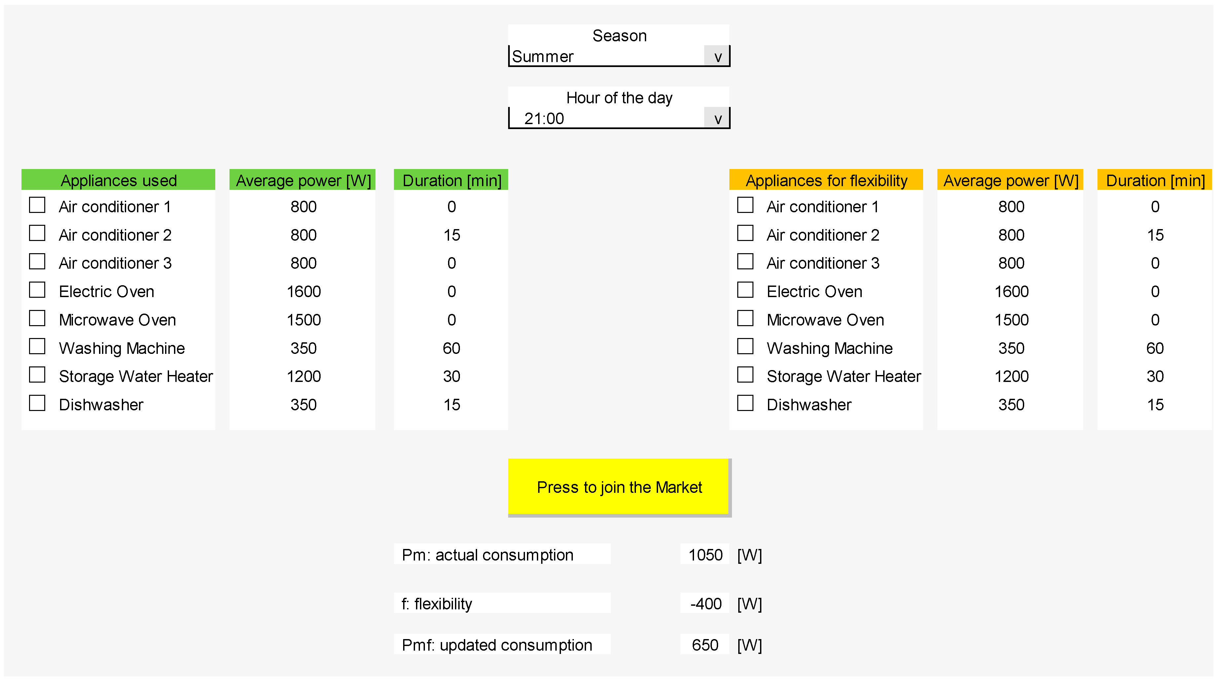Click the Pm actual consumption value field
The width and height of the screenshot is (1217, 681).
704,555
